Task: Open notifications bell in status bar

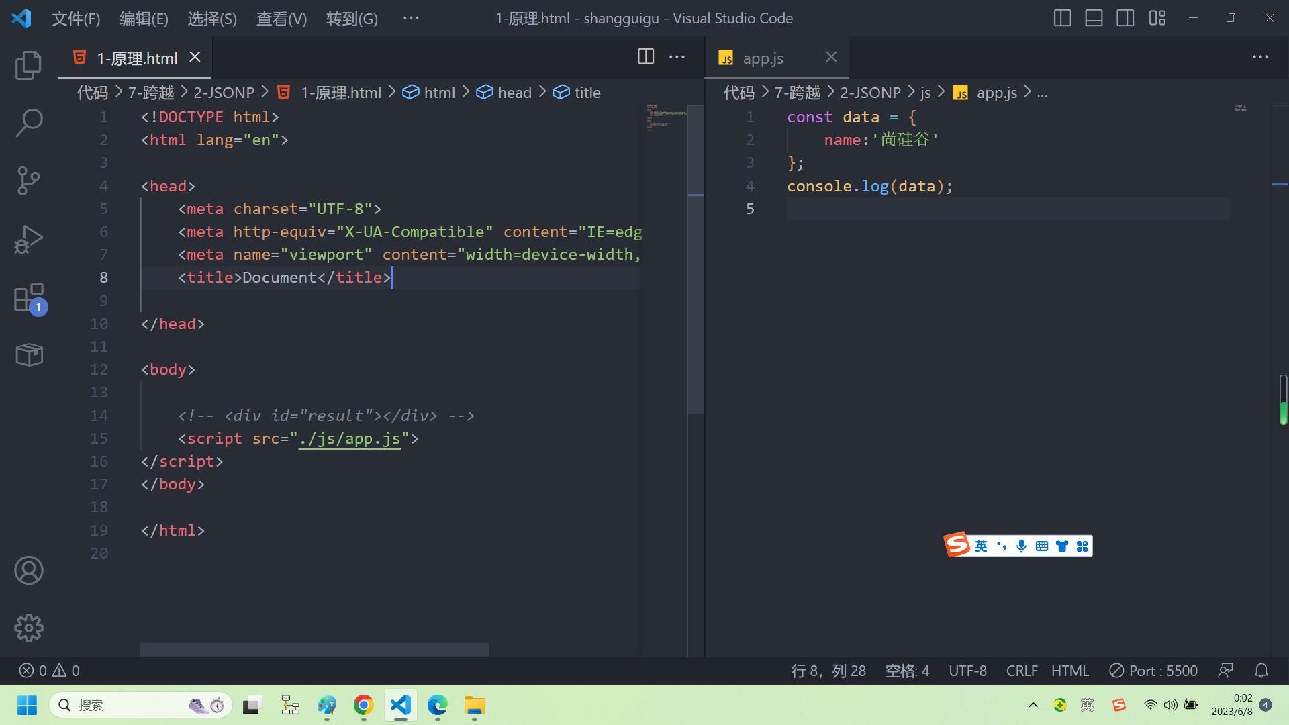Action: [1261, 671]
